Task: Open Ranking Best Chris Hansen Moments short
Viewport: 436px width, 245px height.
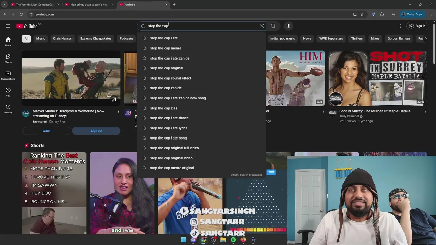Action: click(x=54, y=193)
